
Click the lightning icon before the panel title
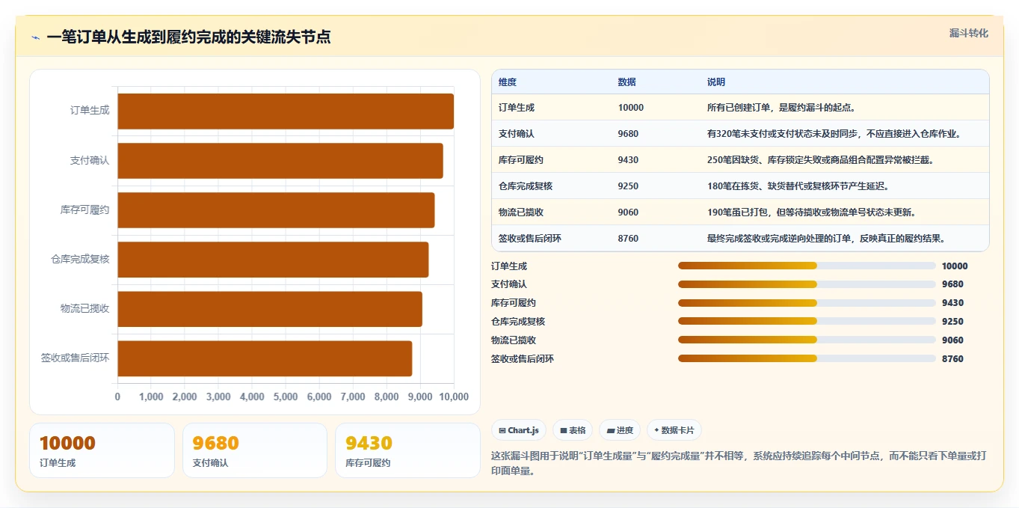(35, 37)
